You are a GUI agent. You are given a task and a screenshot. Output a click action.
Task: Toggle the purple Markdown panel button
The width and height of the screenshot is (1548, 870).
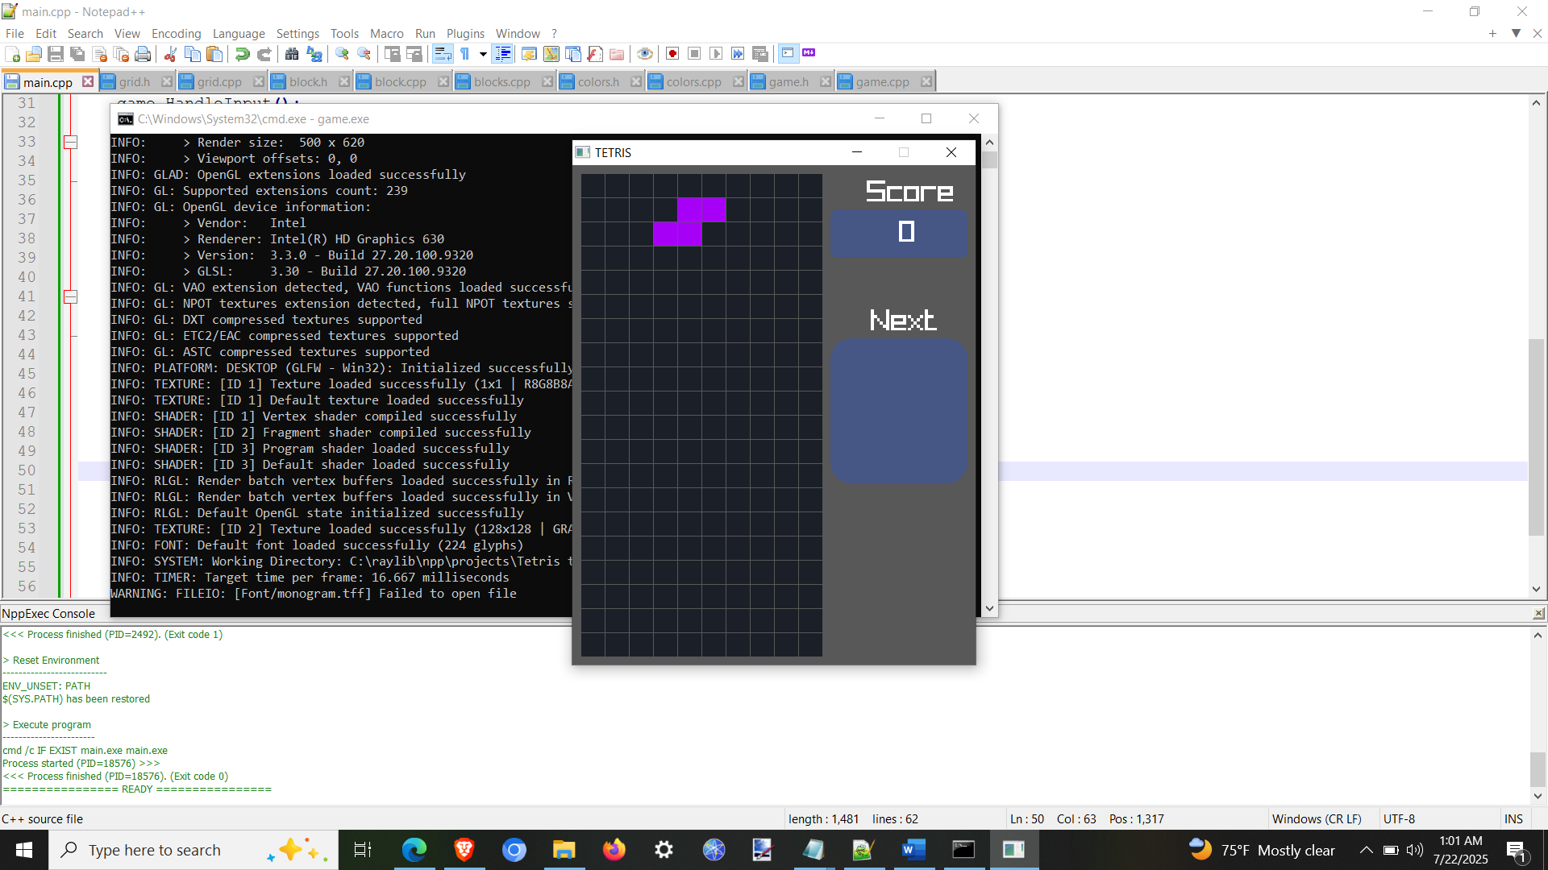pyautogui.click(x=809, y=53)
